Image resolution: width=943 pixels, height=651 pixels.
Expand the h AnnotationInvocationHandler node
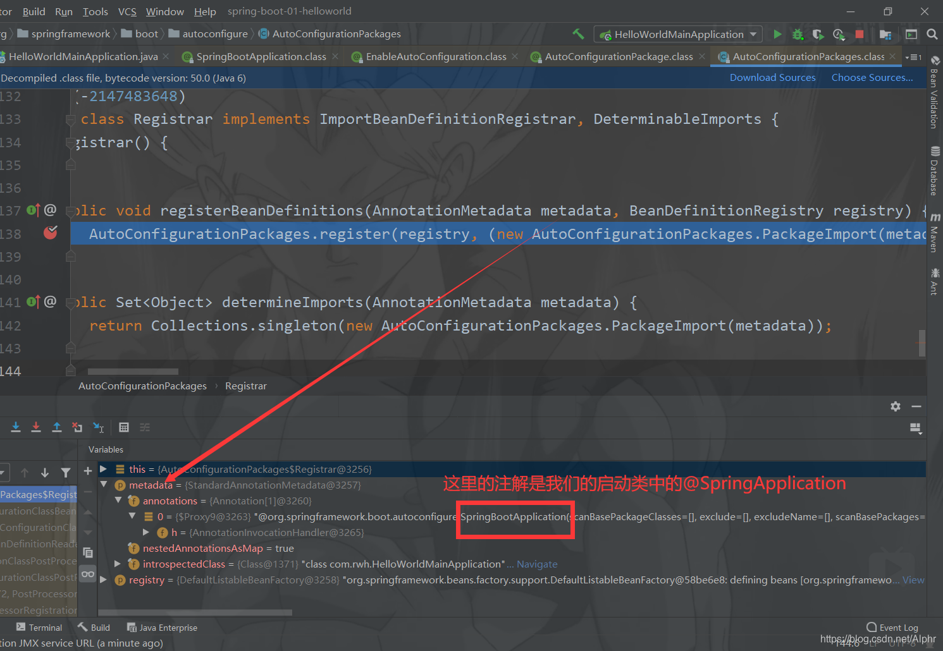pyautogui.click(x=146, y=532)
